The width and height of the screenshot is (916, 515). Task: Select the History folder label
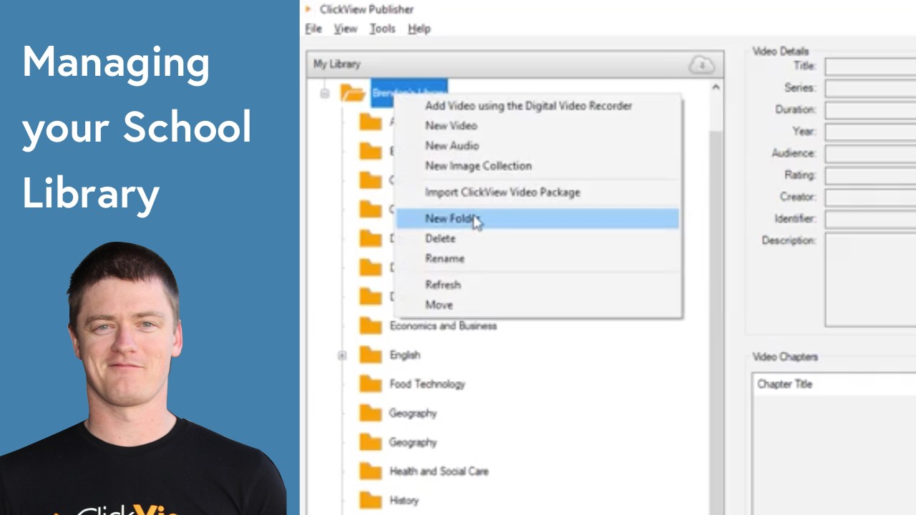pyautogui.click(x=404, y=501)
